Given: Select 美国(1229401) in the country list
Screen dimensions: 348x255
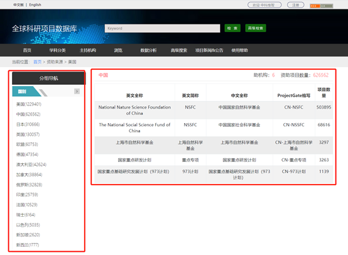Looking at the screenshot, I should (29, 104).
